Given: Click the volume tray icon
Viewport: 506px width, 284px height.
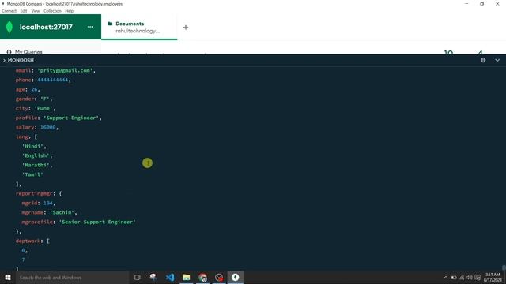Looking at the screenshot, I should pos(470,278).
